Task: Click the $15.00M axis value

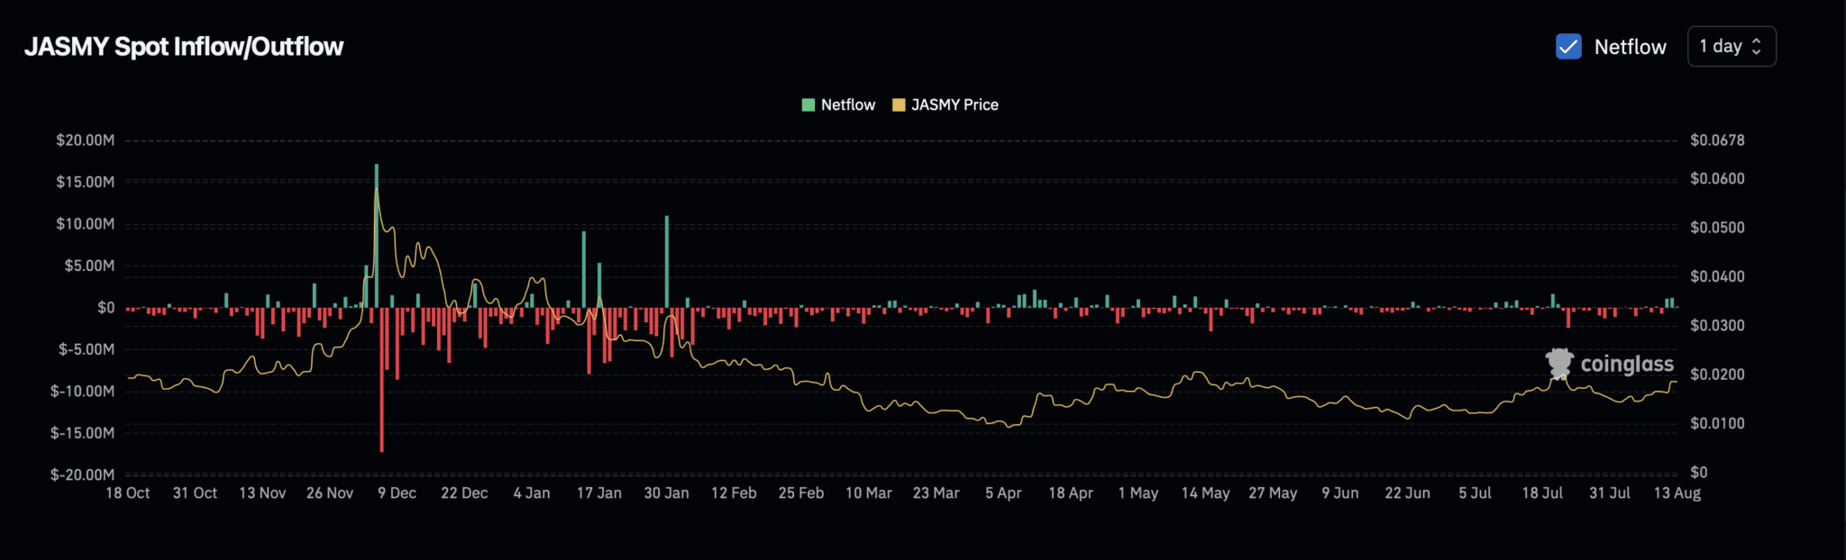Action: 86,182
